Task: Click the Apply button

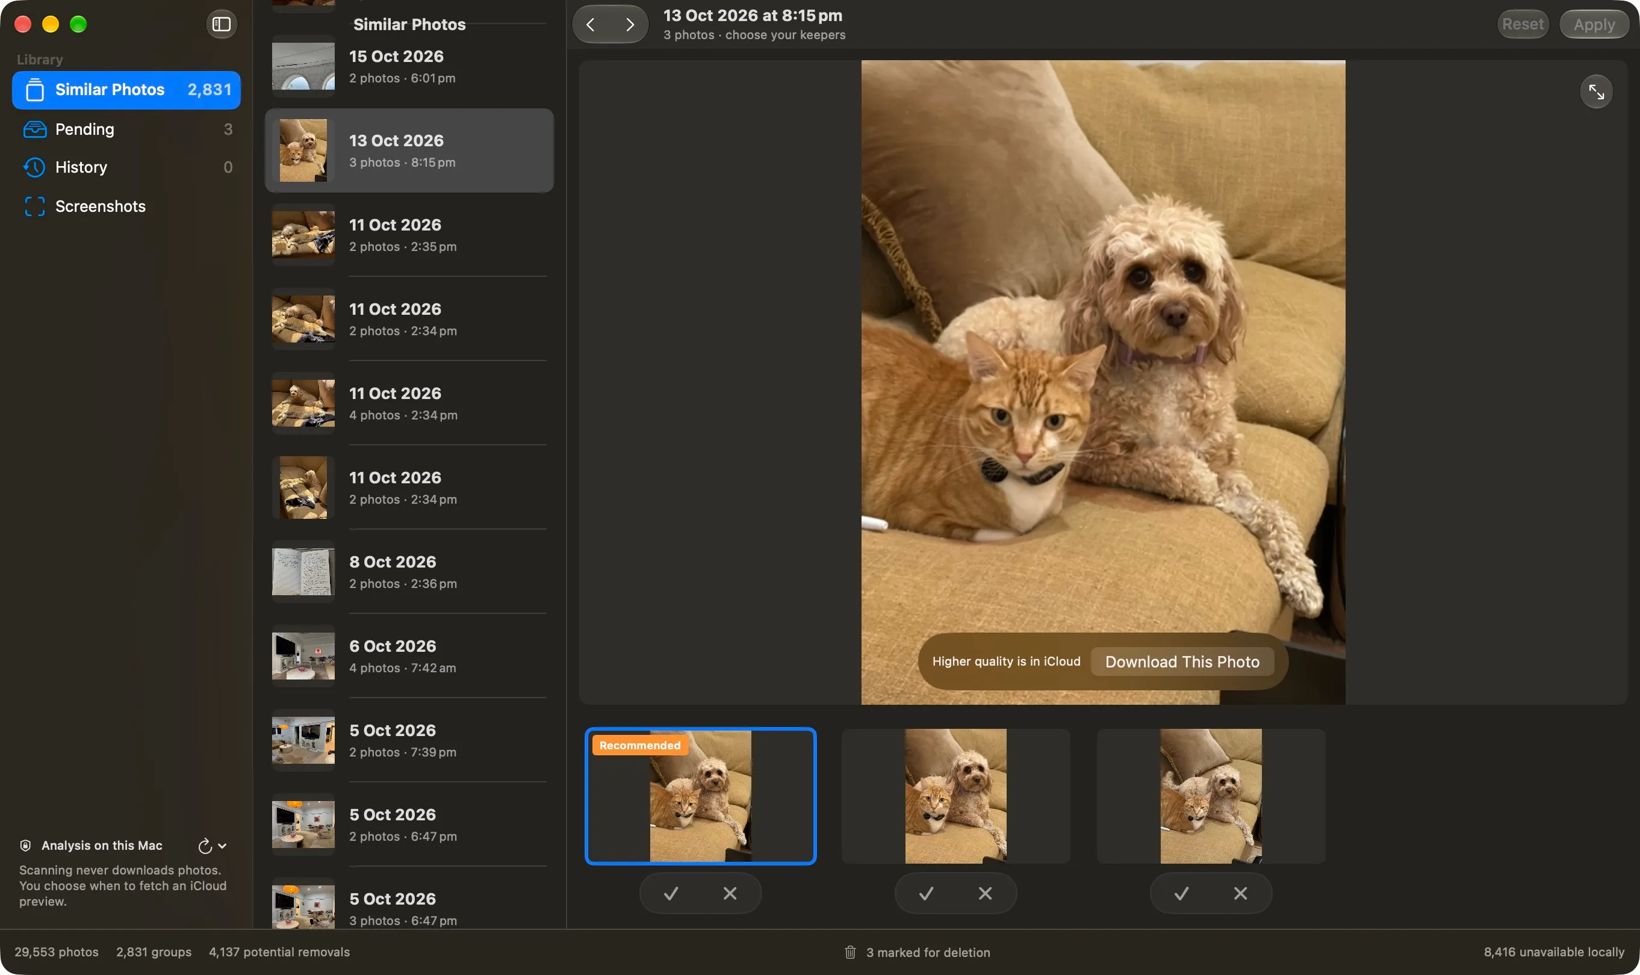Action: click(x=1594, y=24)
